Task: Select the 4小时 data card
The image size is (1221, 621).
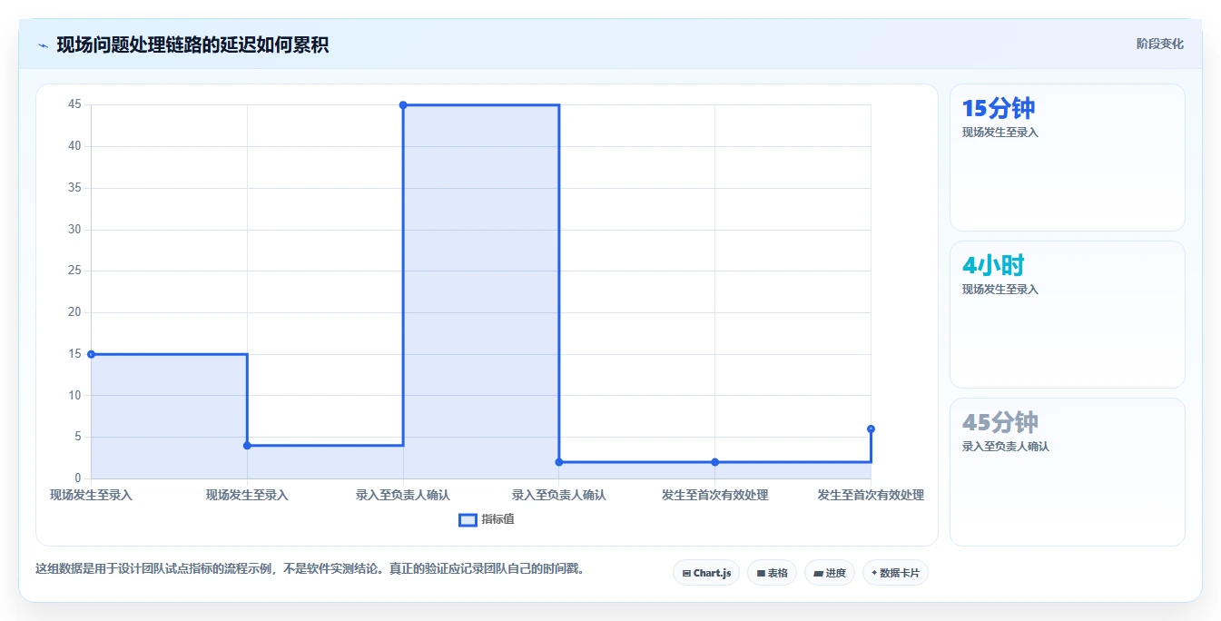Action: click(1068, 315)
